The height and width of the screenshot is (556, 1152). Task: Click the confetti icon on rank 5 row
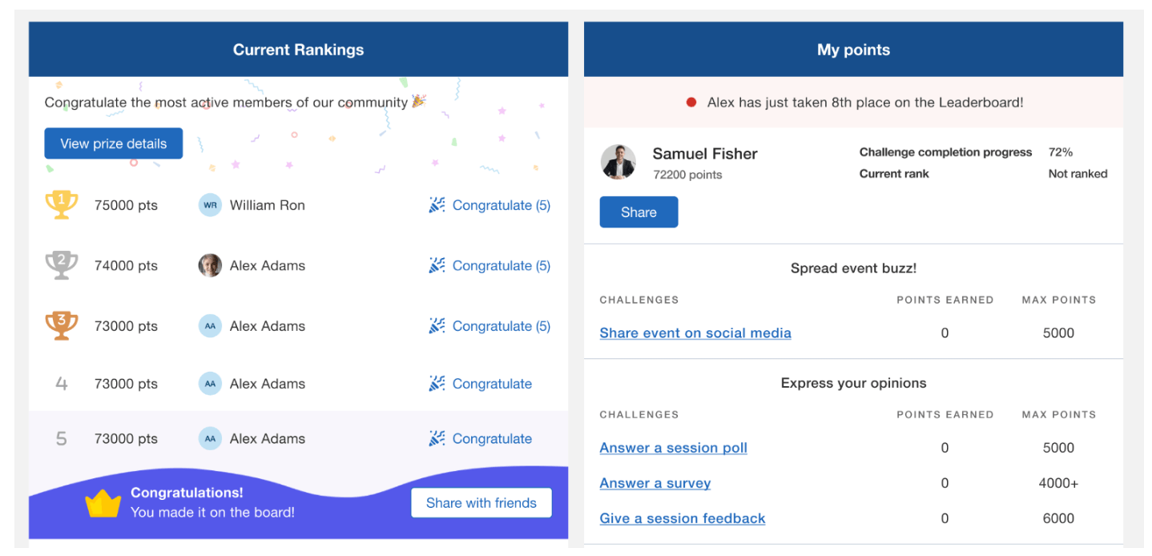437,438
